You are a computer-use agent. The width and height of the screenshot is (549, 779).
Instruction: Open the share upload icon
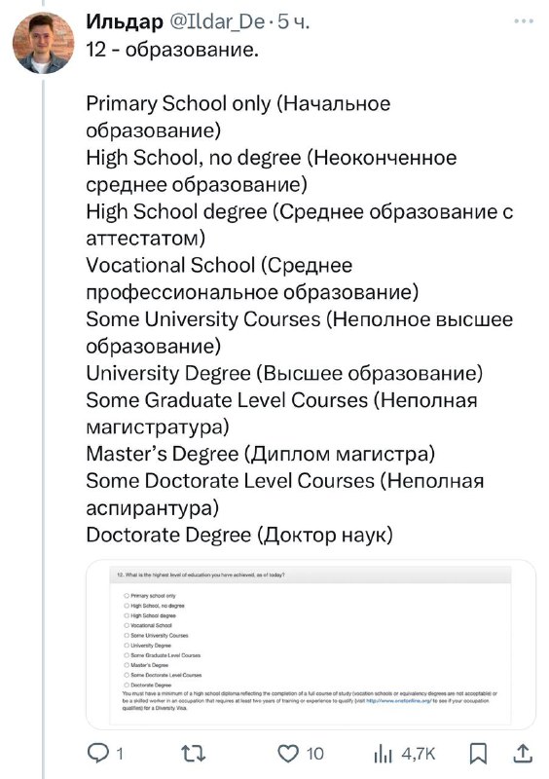(x=523, y=753)
